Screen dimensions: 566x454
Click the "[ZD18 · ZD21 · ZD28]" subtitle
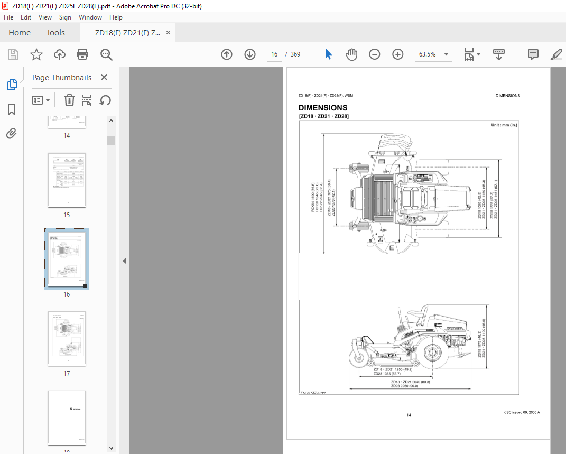click(x=324, y=116)
